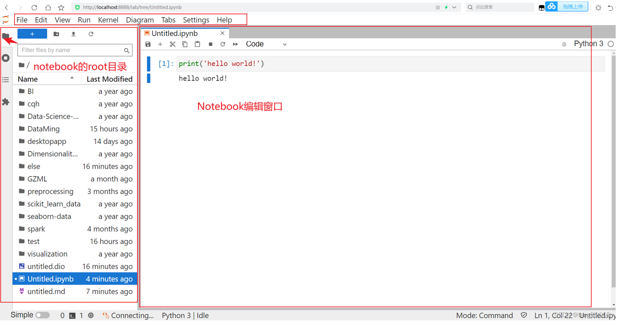Insert a new cell below with the plus icon
This screenshot has width=618, height=326.
[x=160, y=45]
